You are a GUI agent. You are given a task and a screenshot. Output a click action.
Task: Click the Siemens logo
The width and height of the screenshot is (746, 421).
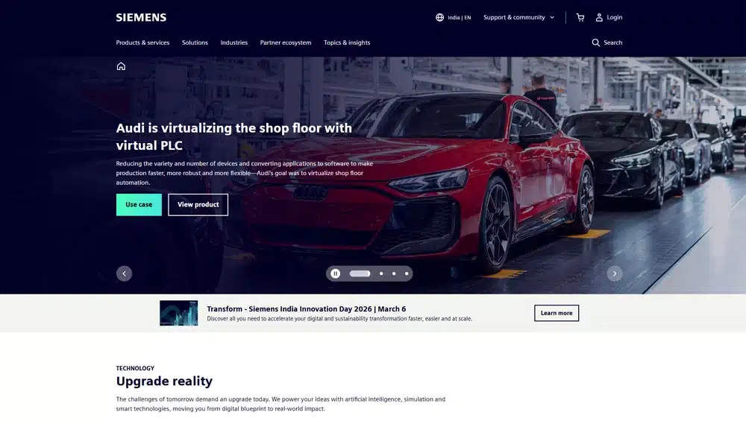coord(141,18)
